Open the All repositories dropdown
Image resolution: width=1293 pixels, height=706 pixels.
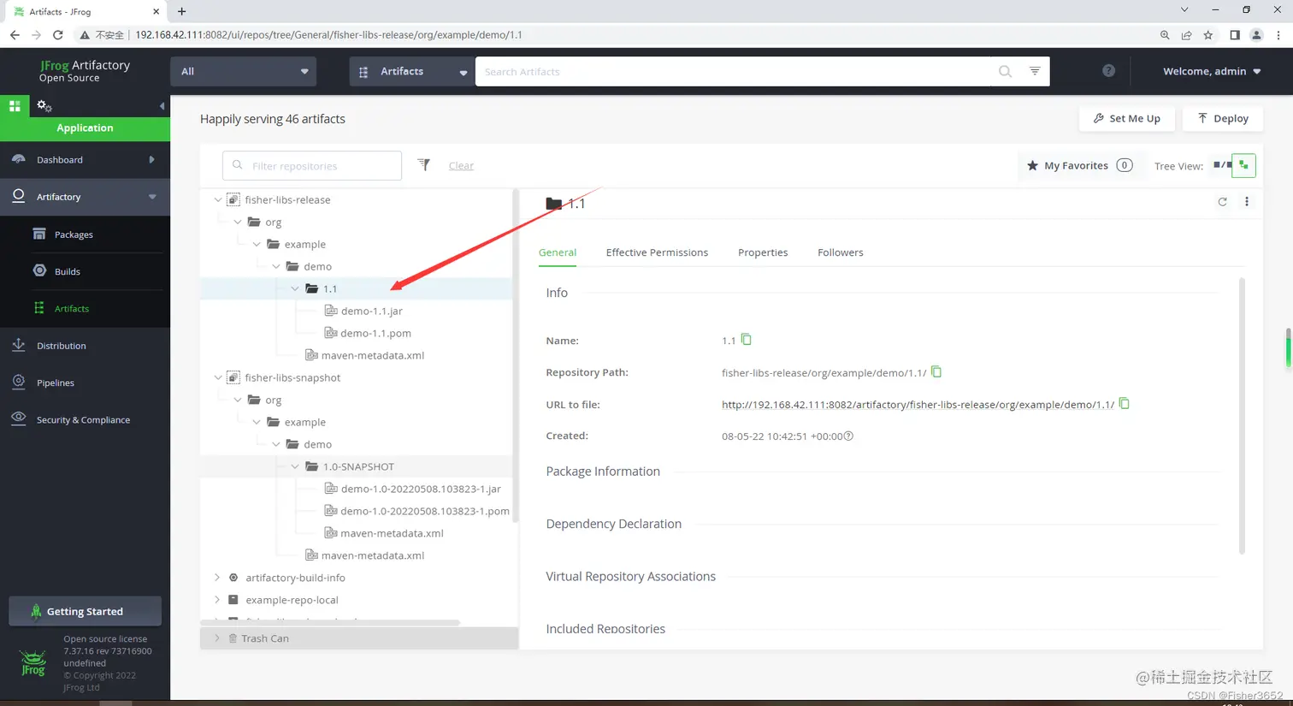click(244, 71)
